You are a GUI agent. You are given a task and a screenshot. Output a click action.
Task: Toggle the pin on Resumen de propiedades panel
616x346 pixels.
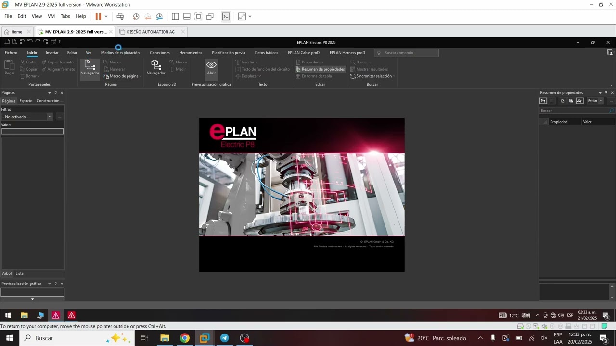(x=606, y=93)
